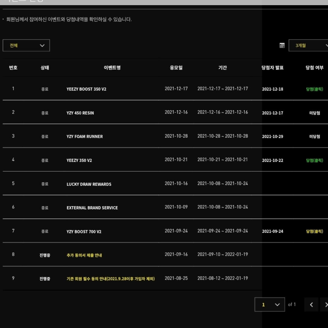Viewport: 328px width, 328px height.
Task: Select the participation notice text at top
Action: point(69,19)
